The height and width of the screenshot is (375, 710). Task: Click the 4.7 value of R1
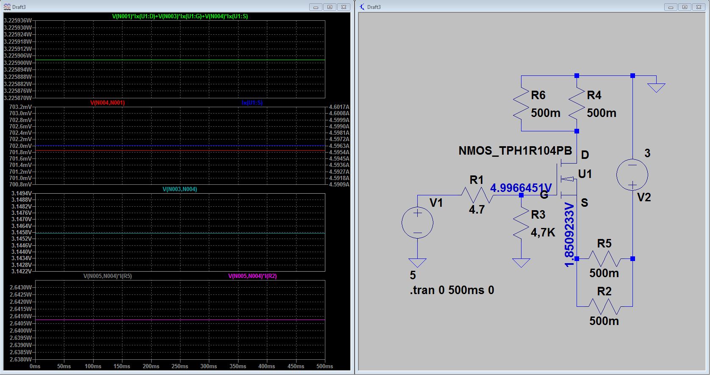(x=477, y=209)
